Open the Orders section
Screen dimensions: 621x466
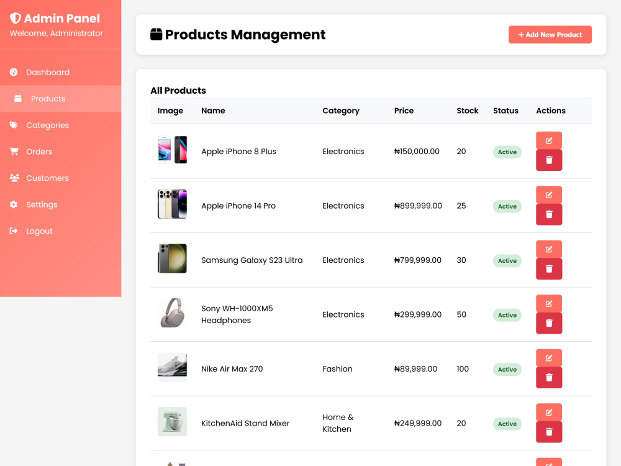(x=61, y=152)
